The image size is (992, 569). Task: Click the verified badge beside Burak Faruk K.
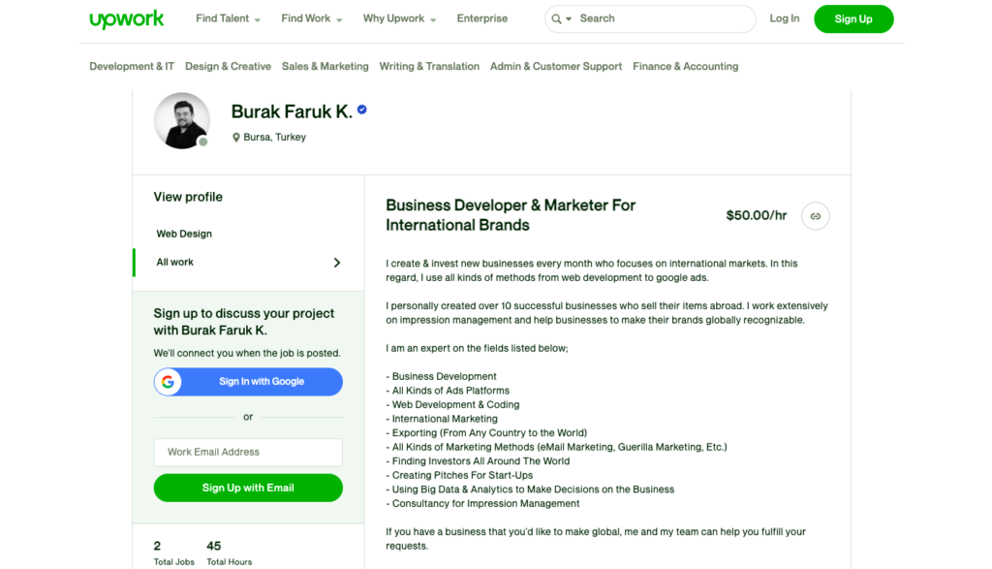point(362,111)
